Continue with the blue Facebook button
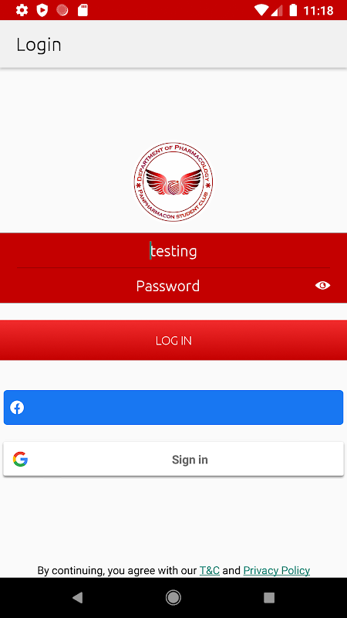 173,408
